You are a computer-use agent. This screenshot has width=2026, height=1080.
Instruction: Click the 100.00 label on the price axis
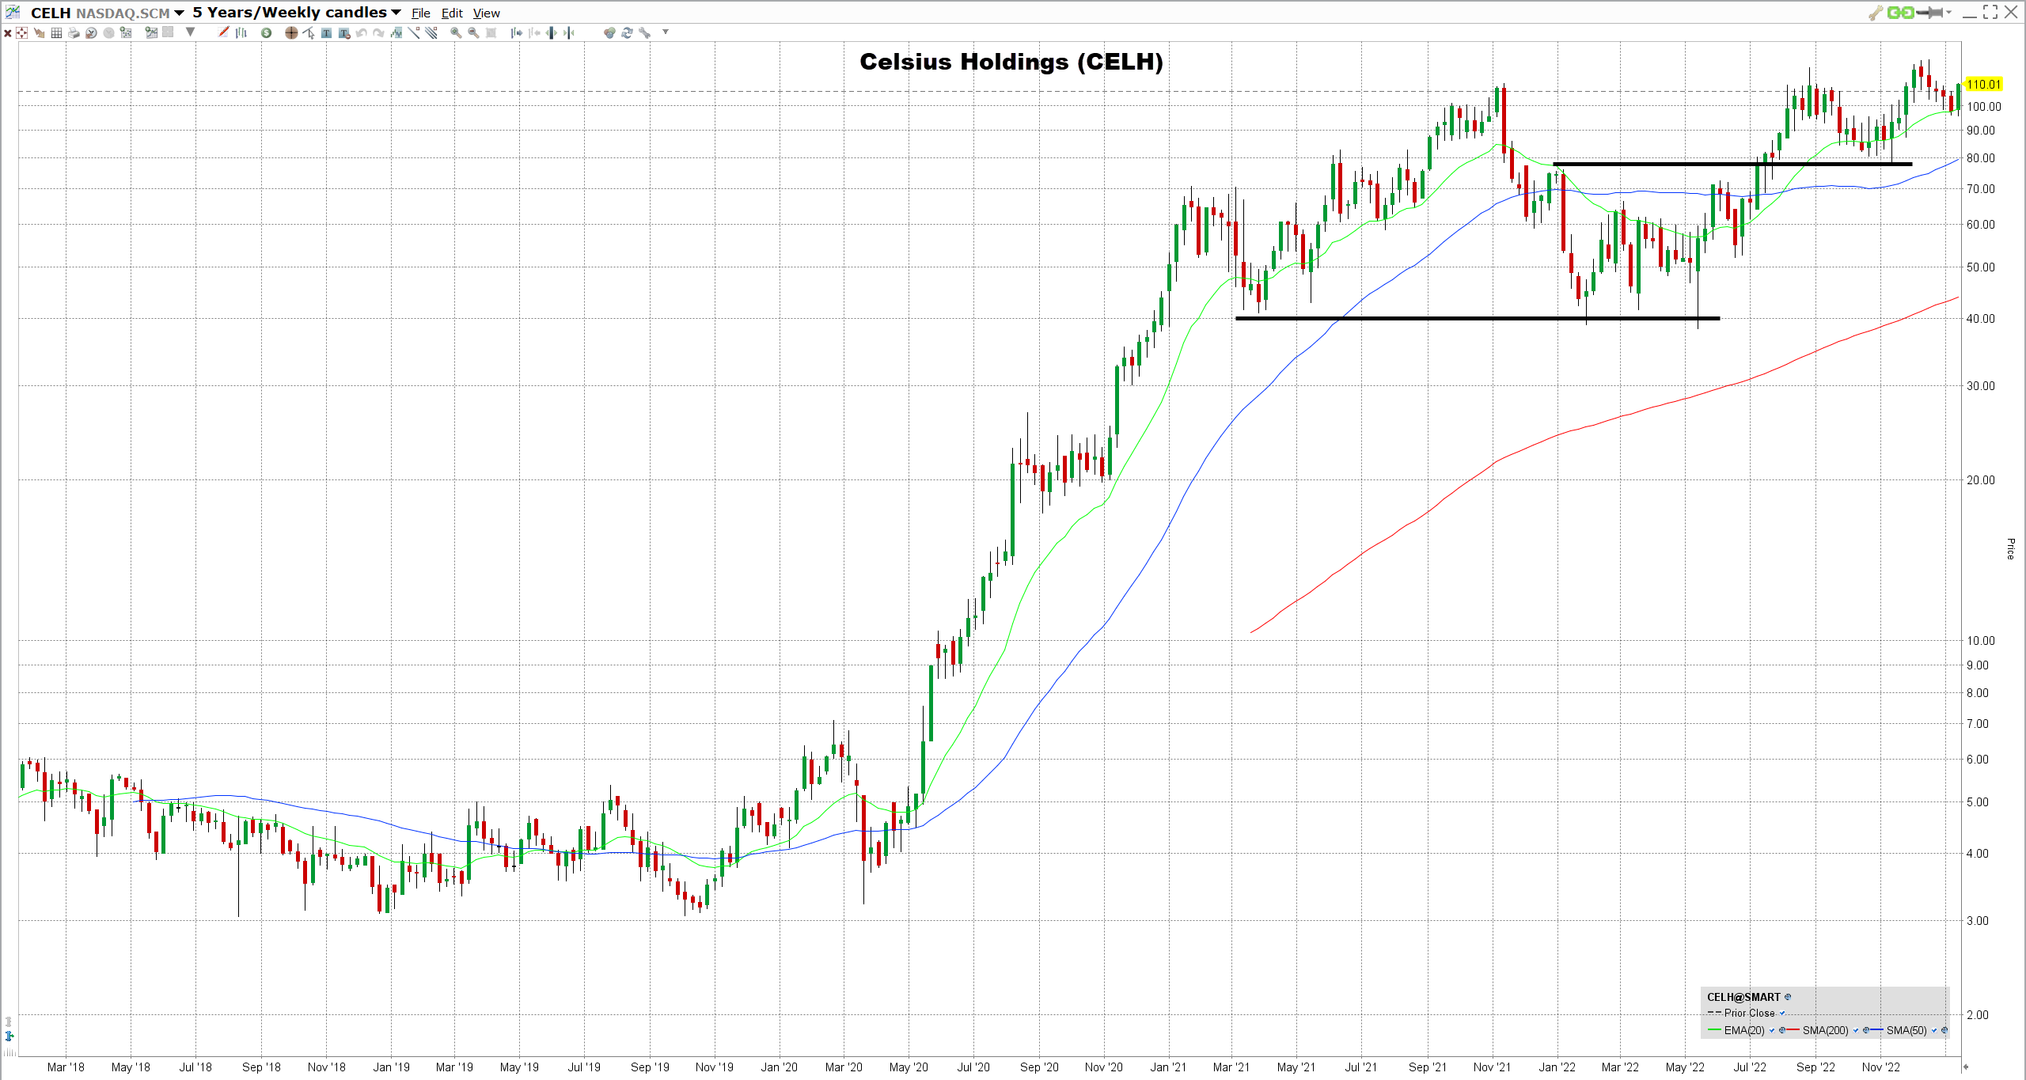point(1984,106)
